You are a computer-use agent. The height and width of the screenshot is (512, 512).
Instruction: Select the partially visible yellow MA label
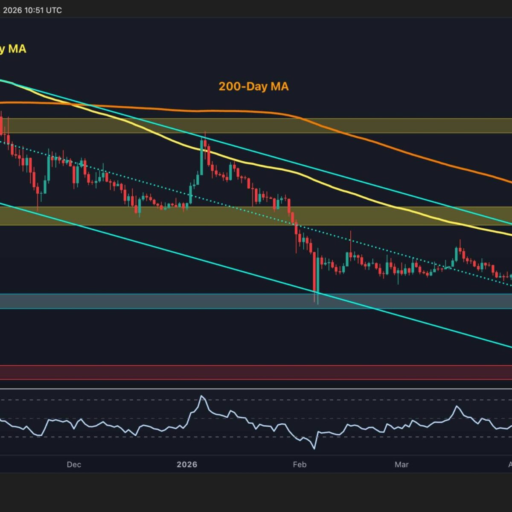point(13,49)
